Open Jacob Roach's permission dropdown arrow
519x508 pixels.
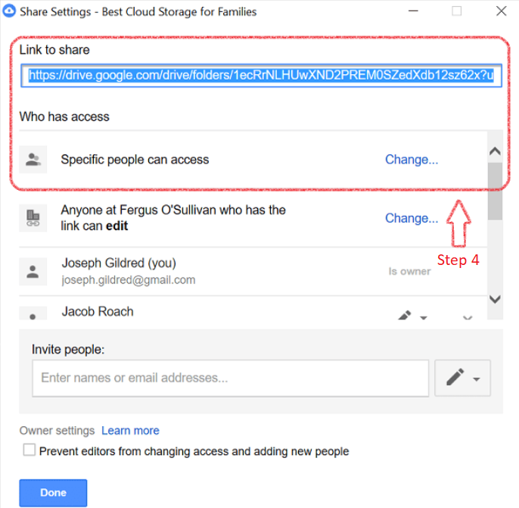pyautogui.click(x=424, y=317)
